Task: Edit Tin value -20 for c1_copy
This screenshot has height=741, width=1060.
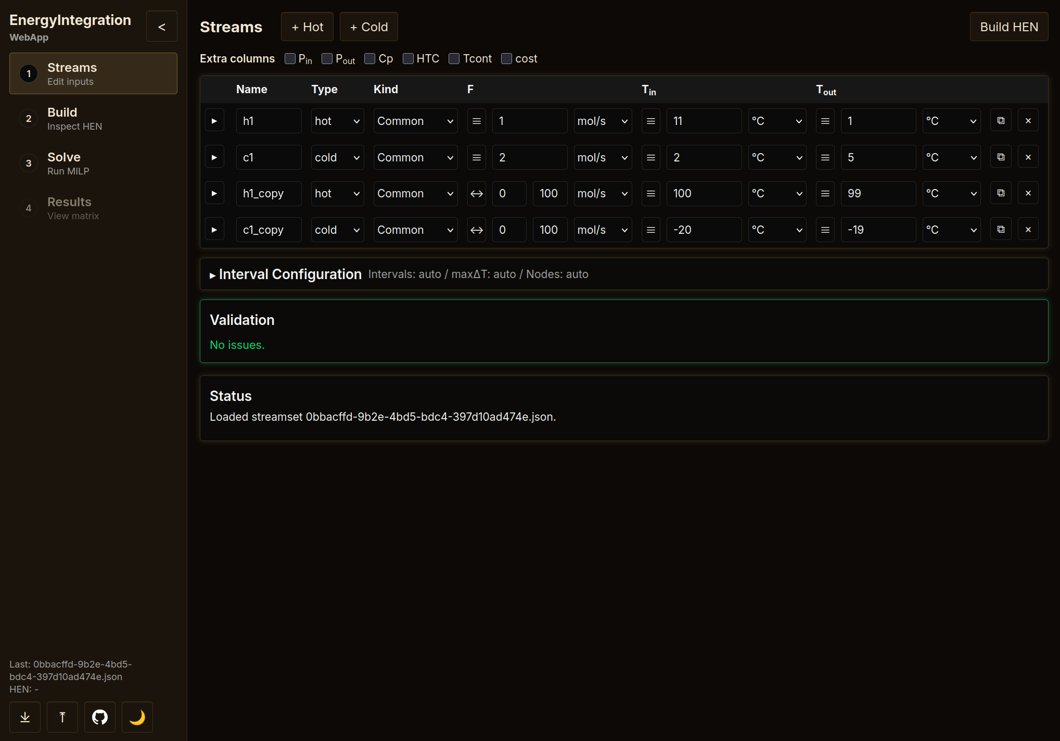Action: (704, 230)
